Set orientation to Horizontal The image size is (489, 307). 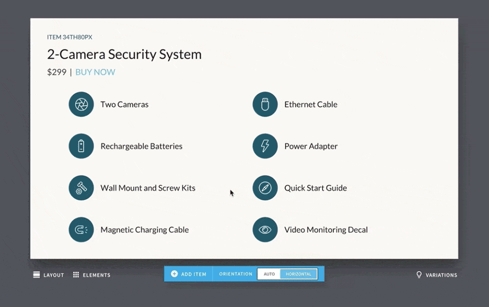pyautogui.click(x=298, y=274)
